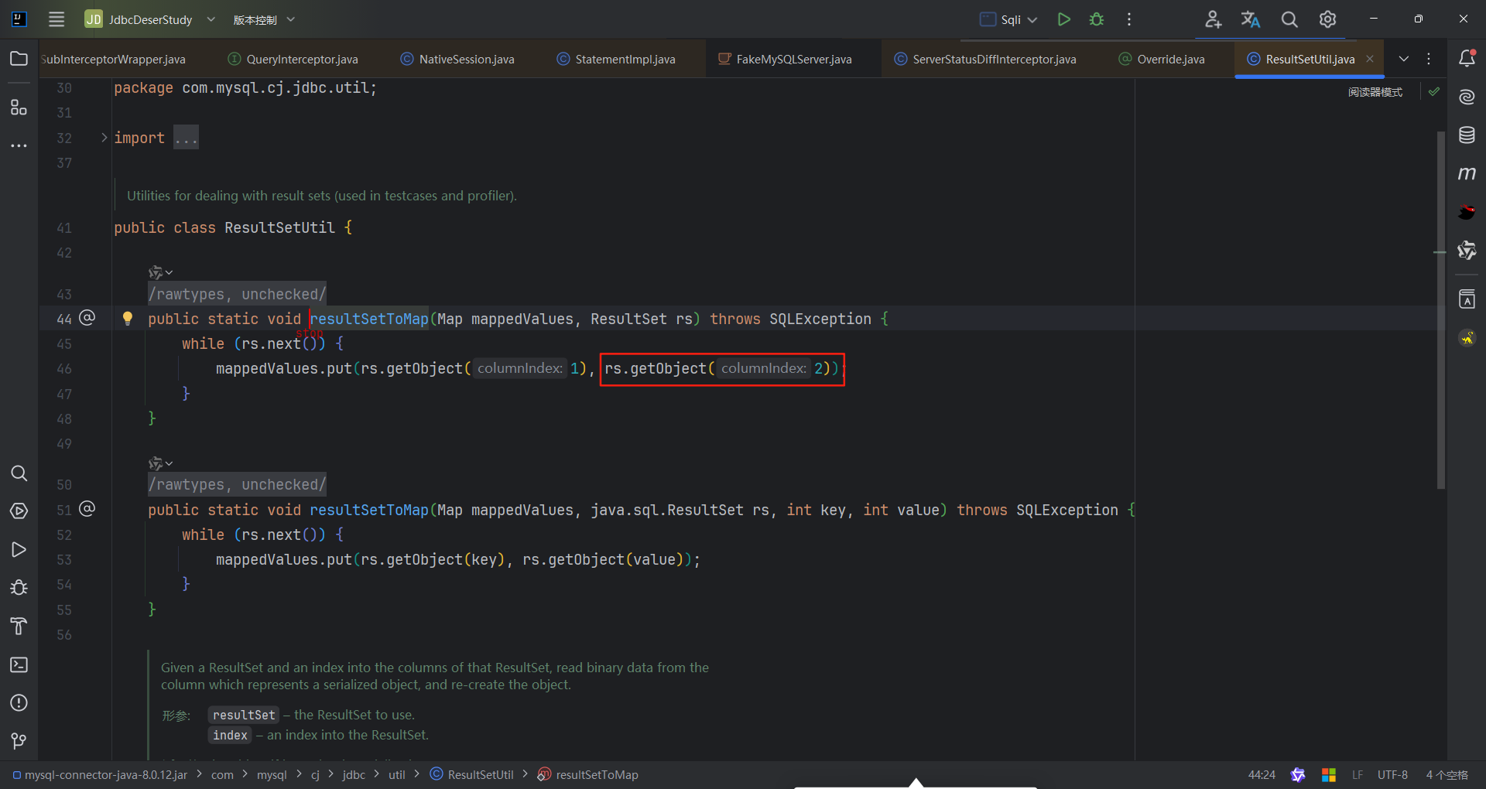
Task: Open the Terminal tool window
Action: point(19,664)
